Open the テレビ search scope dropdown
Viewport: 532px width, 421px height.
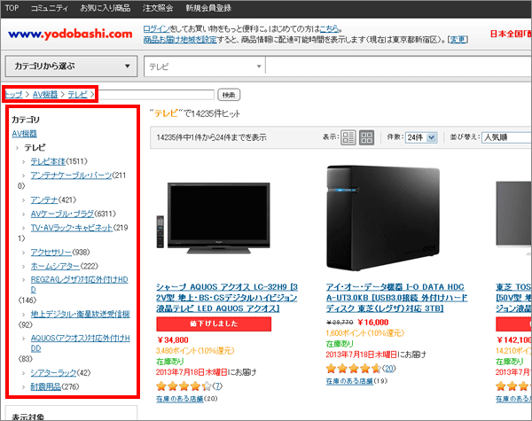point(205,66)
